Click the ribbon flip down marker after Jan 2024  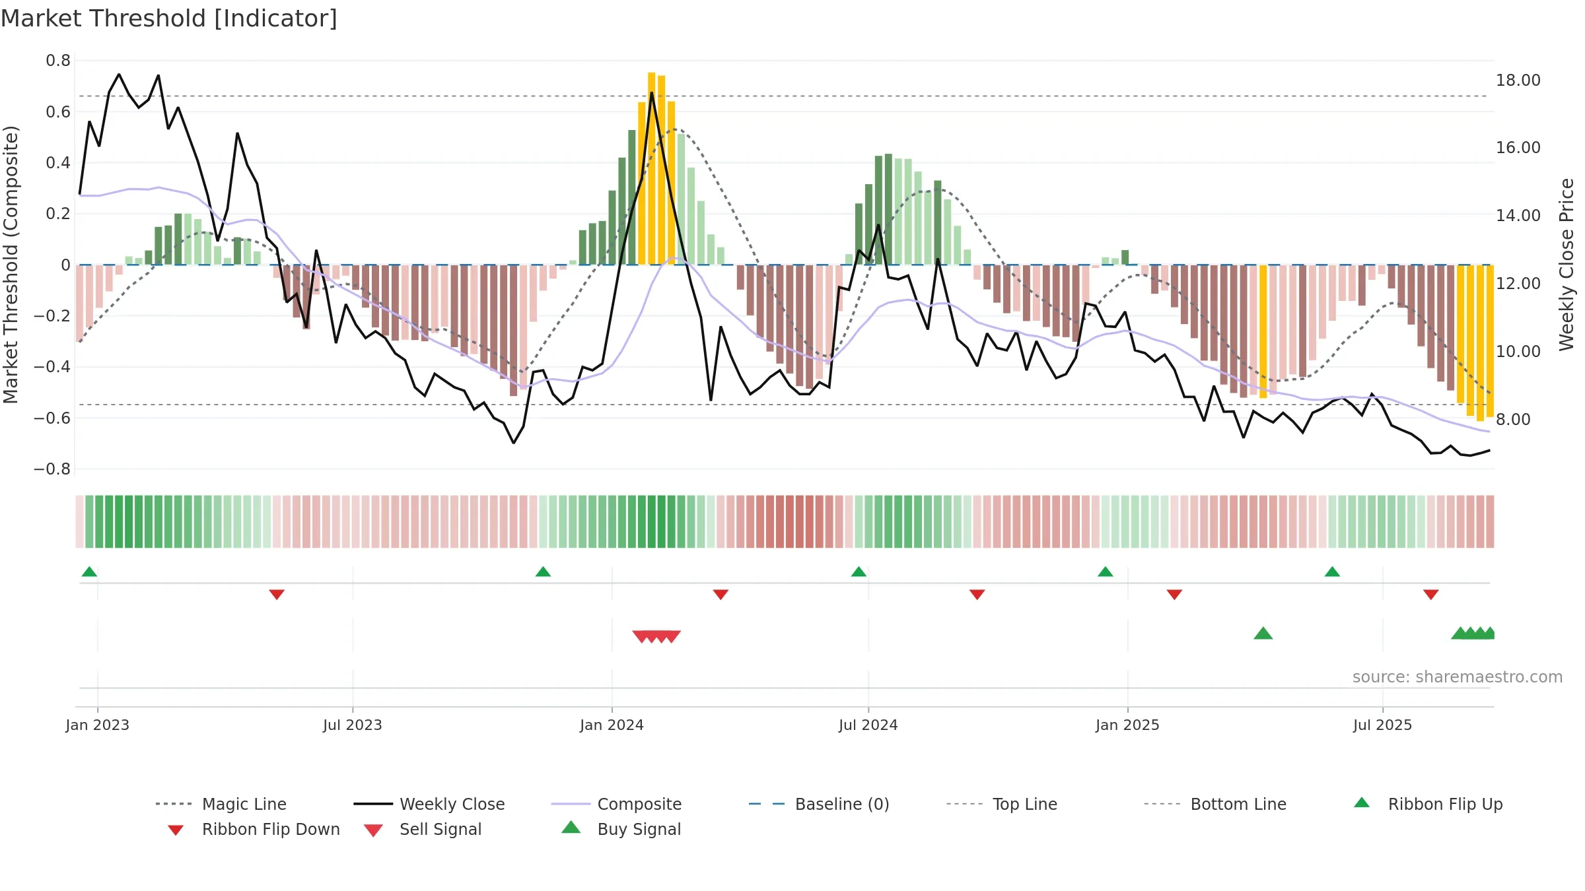721,595
